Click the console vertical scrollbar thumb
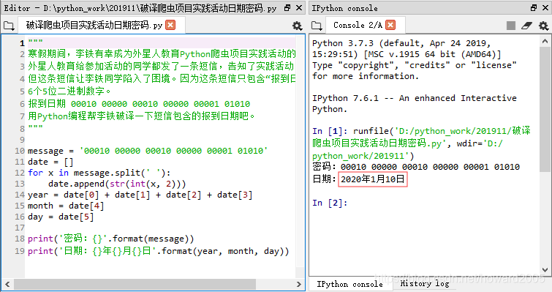This screenshot has height=292, width=552. pyautogui.click(x=545, y=109)
